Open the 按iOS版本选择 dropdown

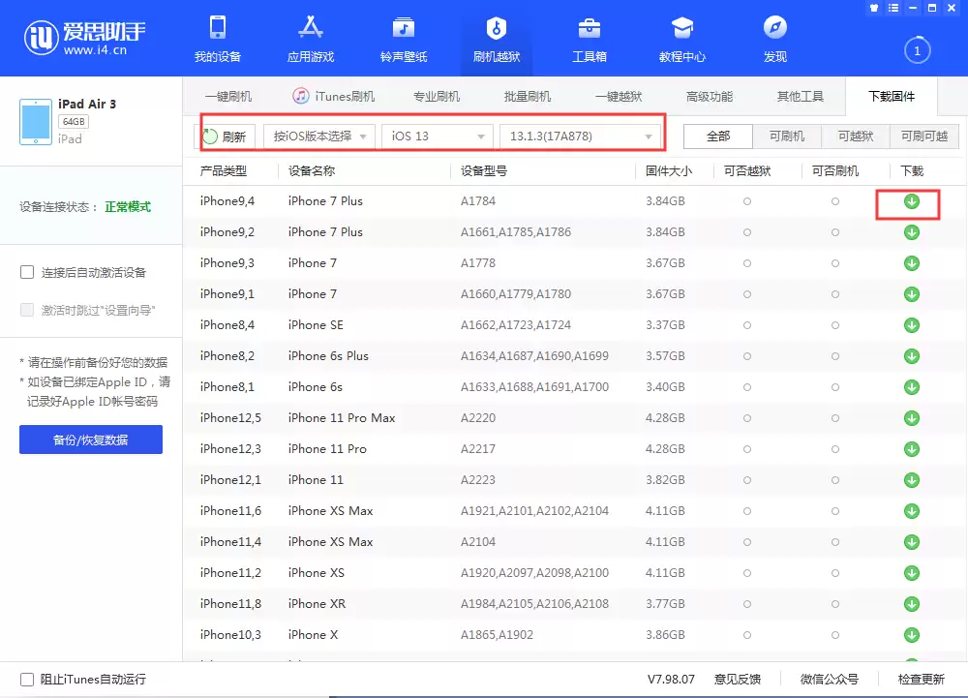click(318, 137)
